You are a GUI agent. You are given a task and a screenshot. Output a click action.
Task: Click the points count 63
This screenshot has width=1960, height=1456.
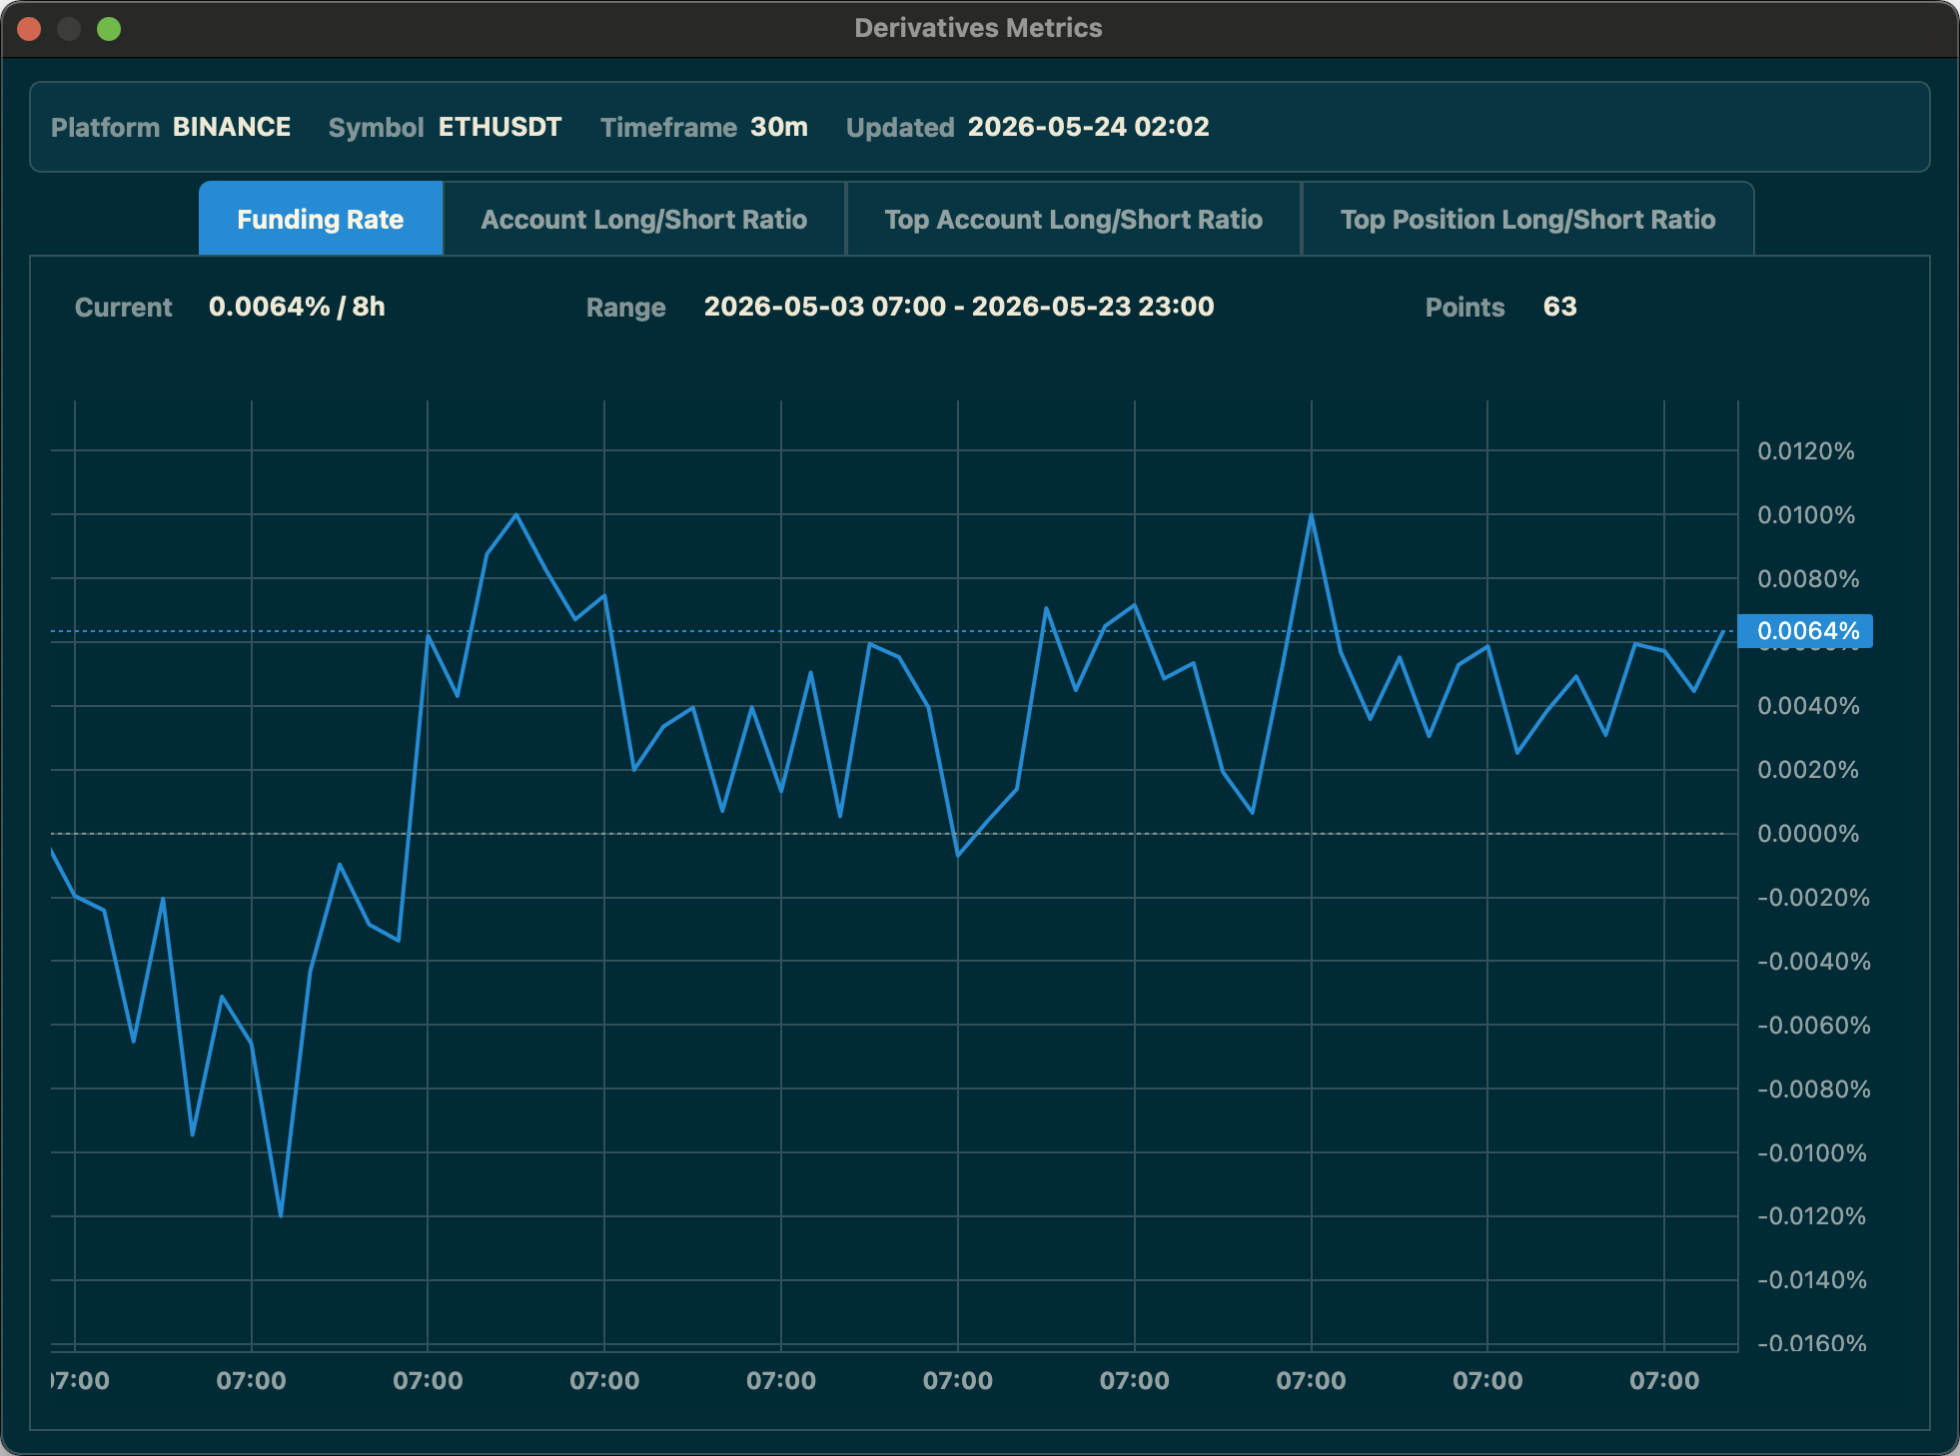click(x=1560, y=307)
